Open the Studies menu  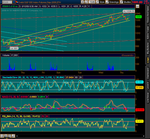(126, 2)
